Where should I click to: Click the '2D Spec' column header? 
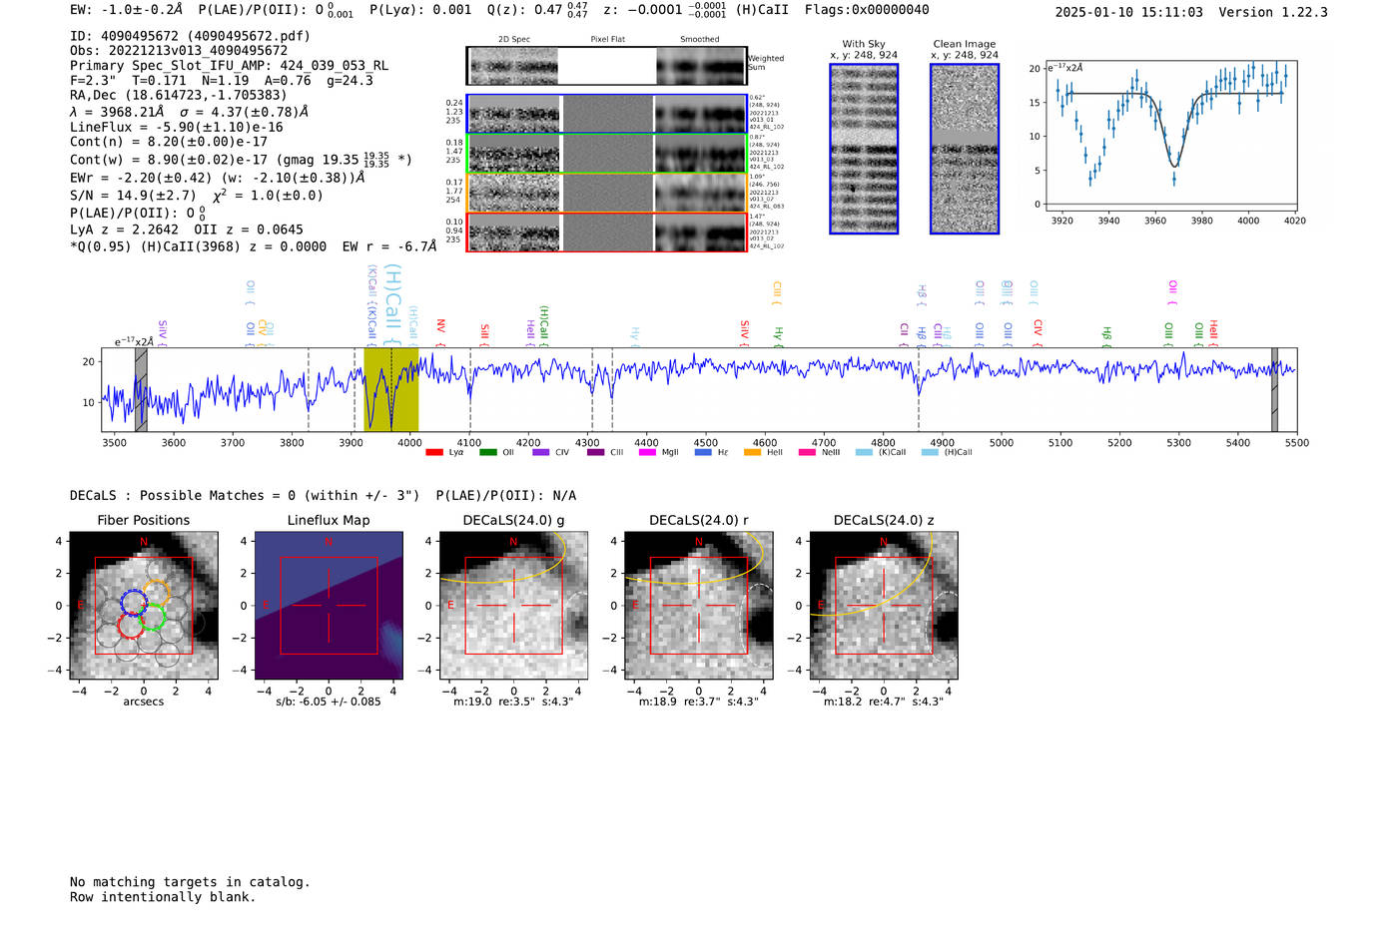(x=514, y=40)
